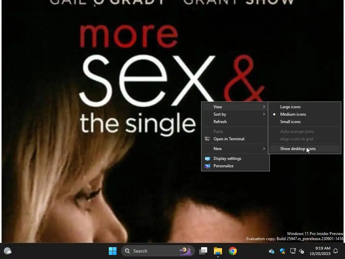The height and width of the screenshot is (259, 345).
Task: Select Medium icons view
Action: [305, 114]
